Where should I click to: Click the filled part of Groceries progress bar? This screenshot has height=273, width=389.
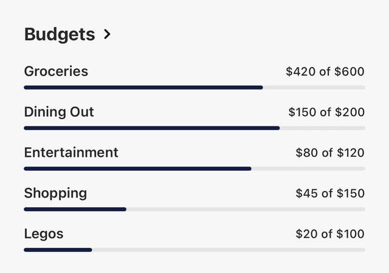143,88
